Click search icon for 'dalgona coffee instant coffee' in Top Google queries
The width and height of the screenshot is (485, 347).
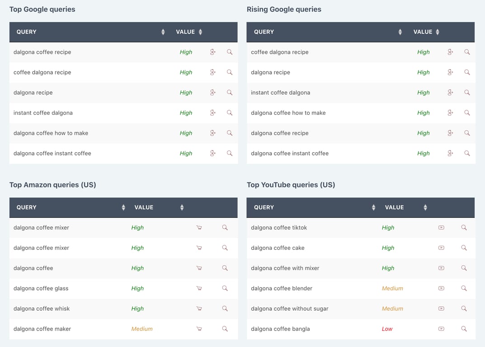[230, 153]
